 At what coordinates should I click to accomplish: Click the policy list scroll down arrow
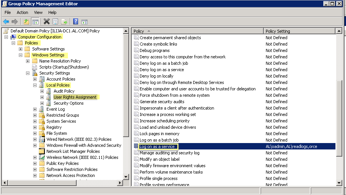click(x=339, y=183)
